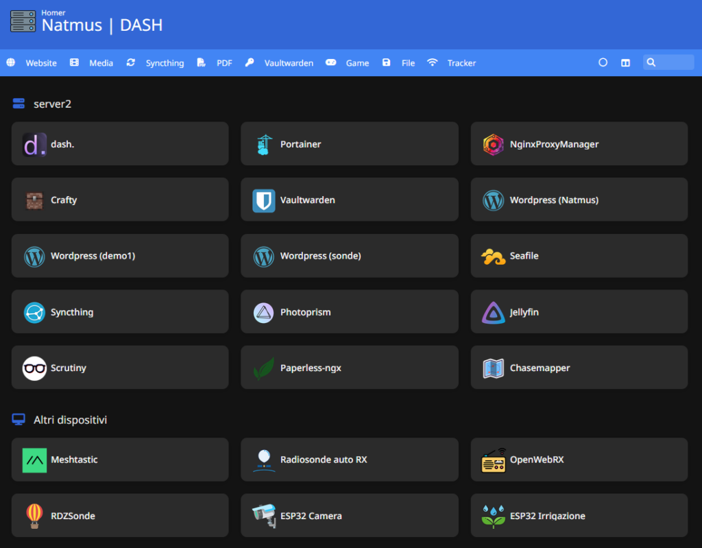Click the Natmus | DASH title

click(x=102, y=25)
